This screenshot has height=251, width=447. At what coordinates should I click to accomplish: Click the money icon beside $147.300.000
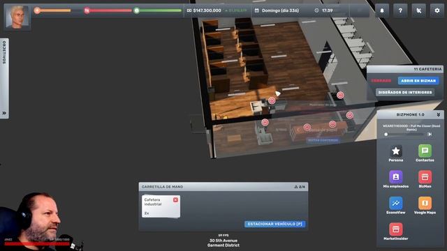pyautogui.click(x=189, y=10)
